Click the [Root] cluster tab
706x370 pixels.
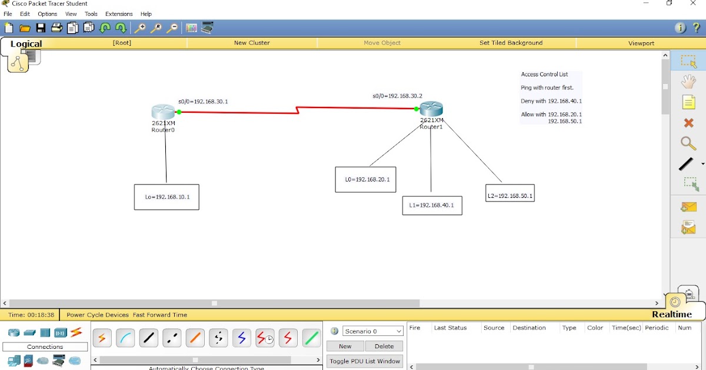pyautogui.click(x=122, y=42)
